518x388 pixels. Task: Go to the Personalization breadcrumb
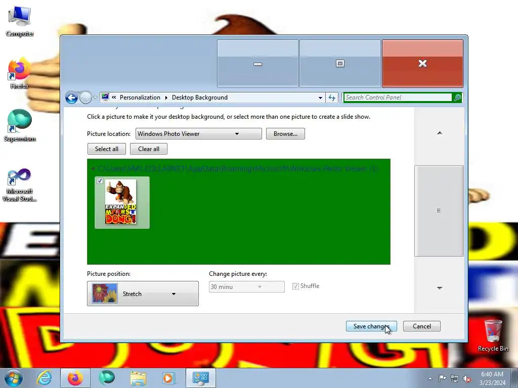tap(140, 98)
